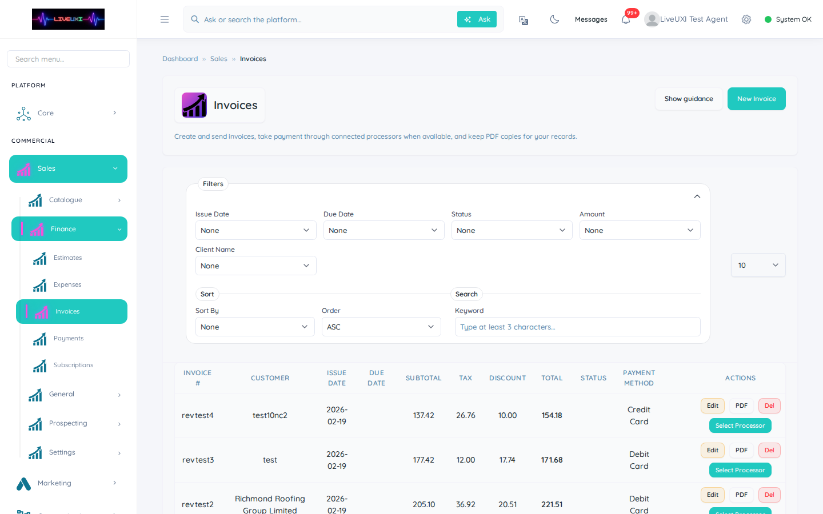823x514 pixels.
Task: Open notifications bell icon
Action: [626, 19]
